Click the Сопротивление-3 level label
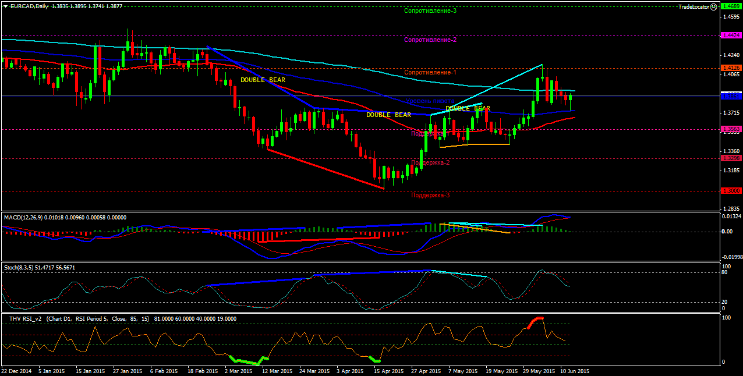Screen dimensions: 743x376 click(430, 10)
